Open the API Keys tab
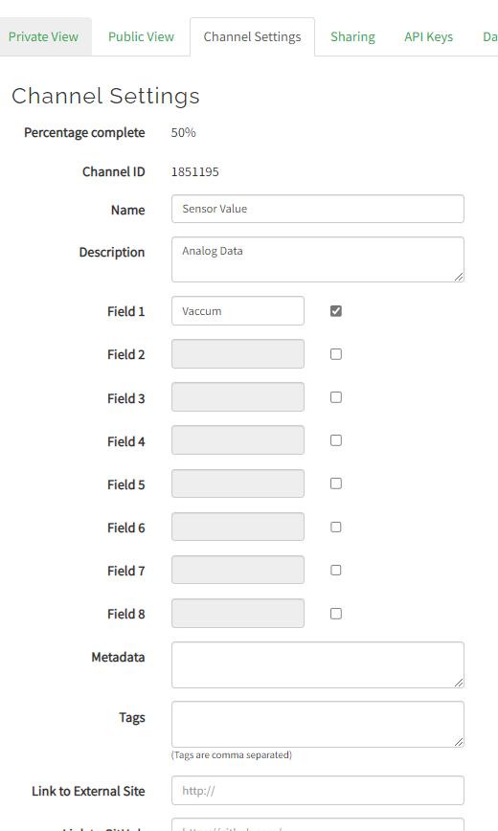Viewport: 498px width, 831px height. click(x=428, y=36)
